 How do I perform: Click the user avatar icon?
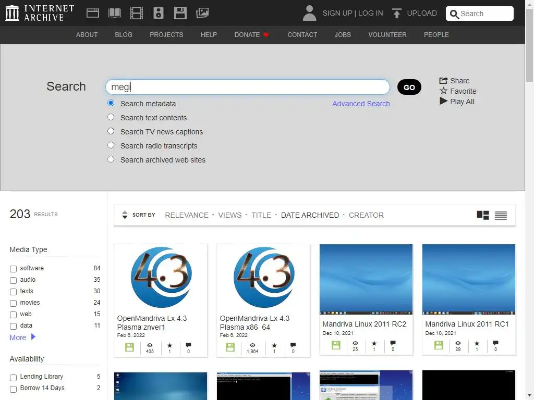click(x=309, y=13)
